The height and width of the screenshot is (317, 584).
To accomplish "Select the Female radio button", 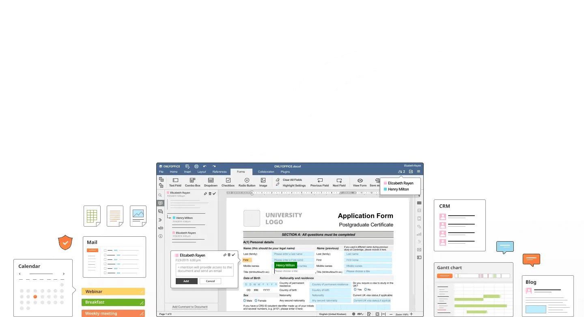I will [256, 301].
